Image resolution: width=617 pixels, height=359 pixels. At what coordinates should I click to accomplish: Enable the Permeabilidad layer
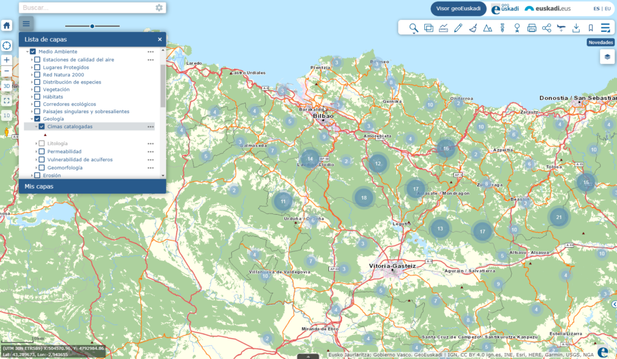[x=42, y=152]
